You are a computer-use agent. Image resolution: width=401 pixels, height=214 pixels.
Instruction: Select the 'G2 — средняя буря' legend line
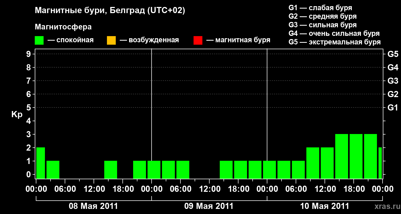pos(322,16)
